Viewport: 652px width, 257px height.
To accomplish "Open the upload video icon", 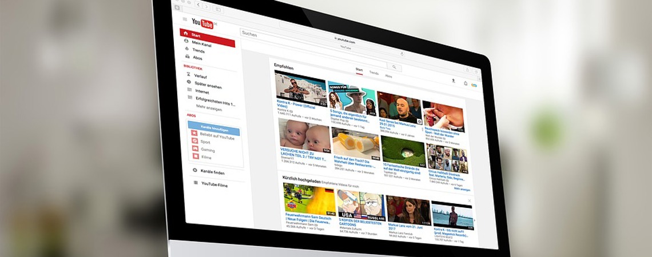I will coord(454,81).
